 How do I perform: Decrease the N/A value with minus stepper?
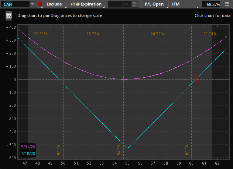pyautogui.click(x=134, y=6)
